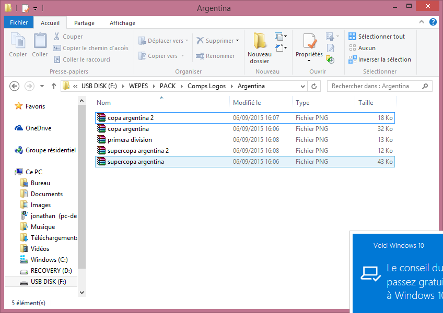Image resolution: width=443 pixels, height=313 pixels.
Task: Select the file supercopa argentina
Action: click(x=245, y=162)
